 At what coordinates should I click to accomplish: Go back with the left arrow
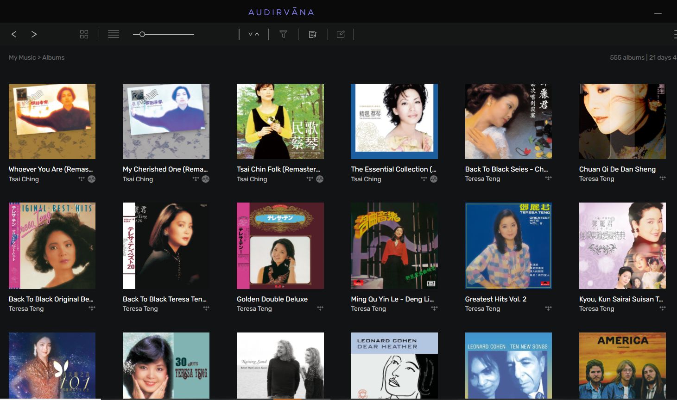[x=14, y=34]
